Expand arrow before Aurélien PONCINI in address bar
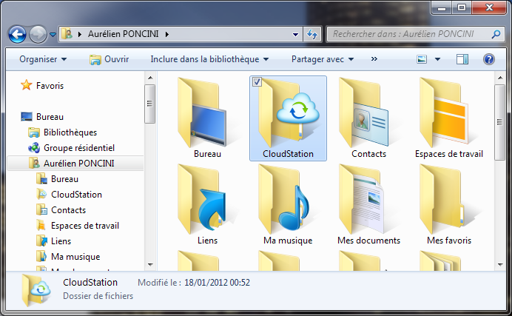512x316 pixels. pos(80,34)
